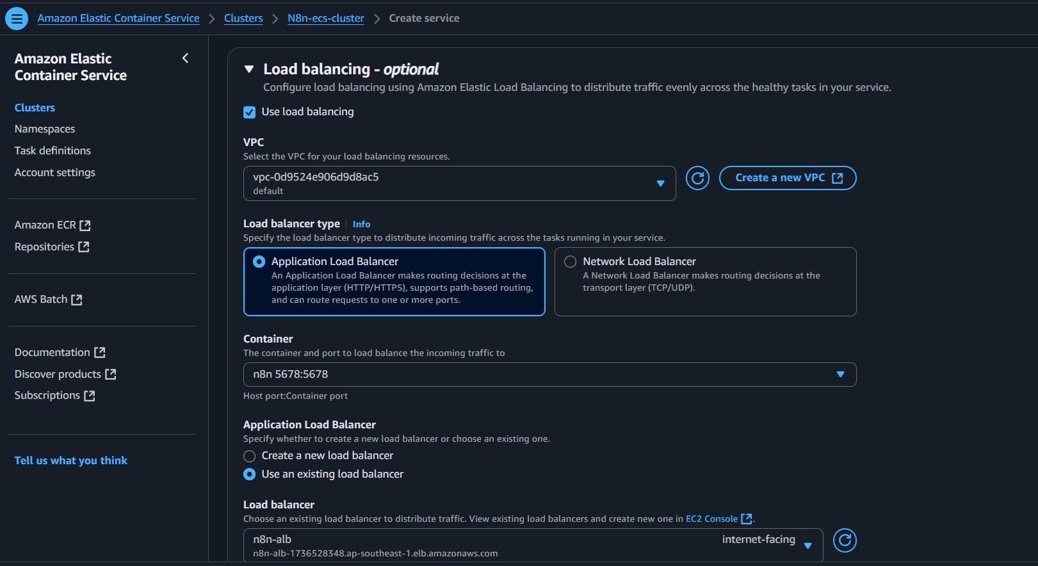Open Repositories sidebar link
This screenshot has height=566, width=1038.
tap(44, 247)
